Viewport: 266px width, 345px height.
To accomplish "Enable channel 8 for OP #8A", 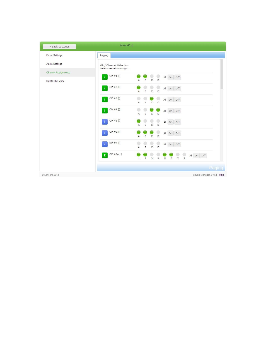I will [184, 154].
